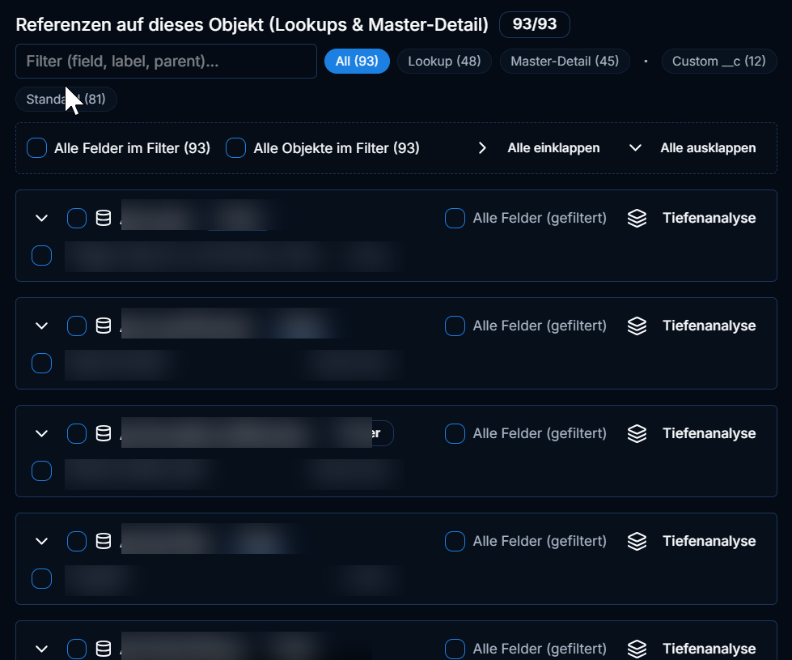Open Tiefenanalyse for the third card
The width and height of the screenshot is (792, 660).
point(709,434)
